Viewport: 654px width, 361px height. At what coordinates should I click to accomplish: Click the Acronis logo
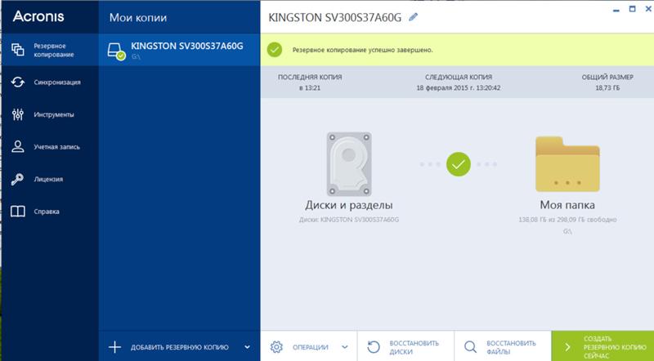(x=38, y=16)
